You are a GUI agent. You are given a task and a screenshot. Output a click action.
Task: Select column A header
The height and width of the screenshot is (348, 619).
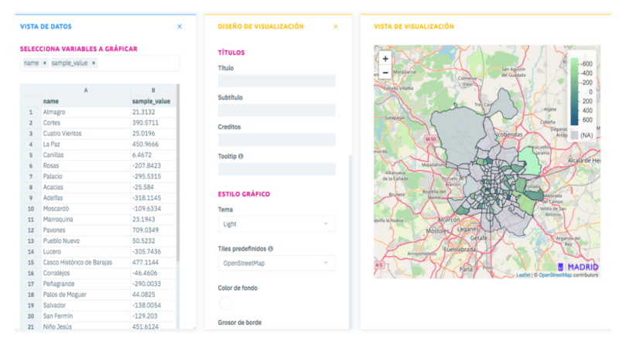tap(86, 90)
